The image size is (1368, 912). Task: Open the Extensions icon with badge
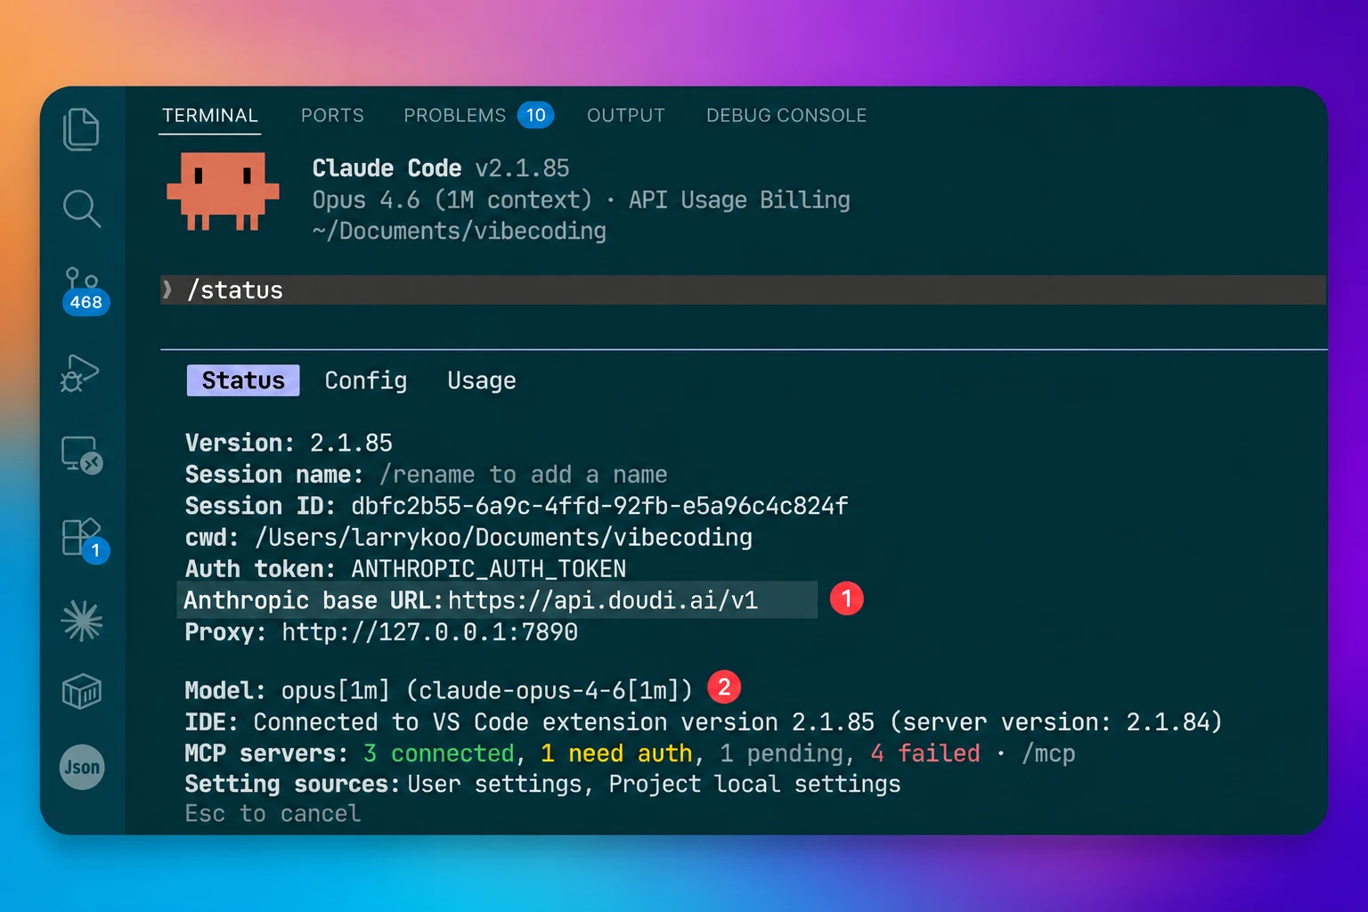pyautogui.click(x=85, y=539)
